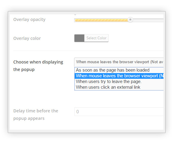This screenshot has height=148, width=180.
Task: Focus the delay time input field
Action: click(119, 111)
